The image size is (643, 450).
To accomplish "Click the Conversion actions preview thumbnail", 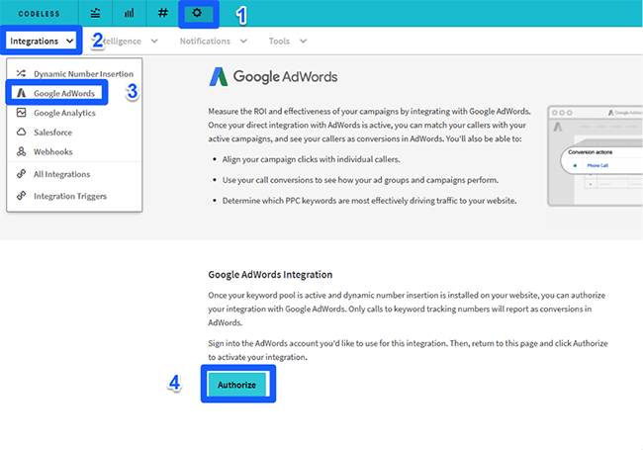I will 595,155.
